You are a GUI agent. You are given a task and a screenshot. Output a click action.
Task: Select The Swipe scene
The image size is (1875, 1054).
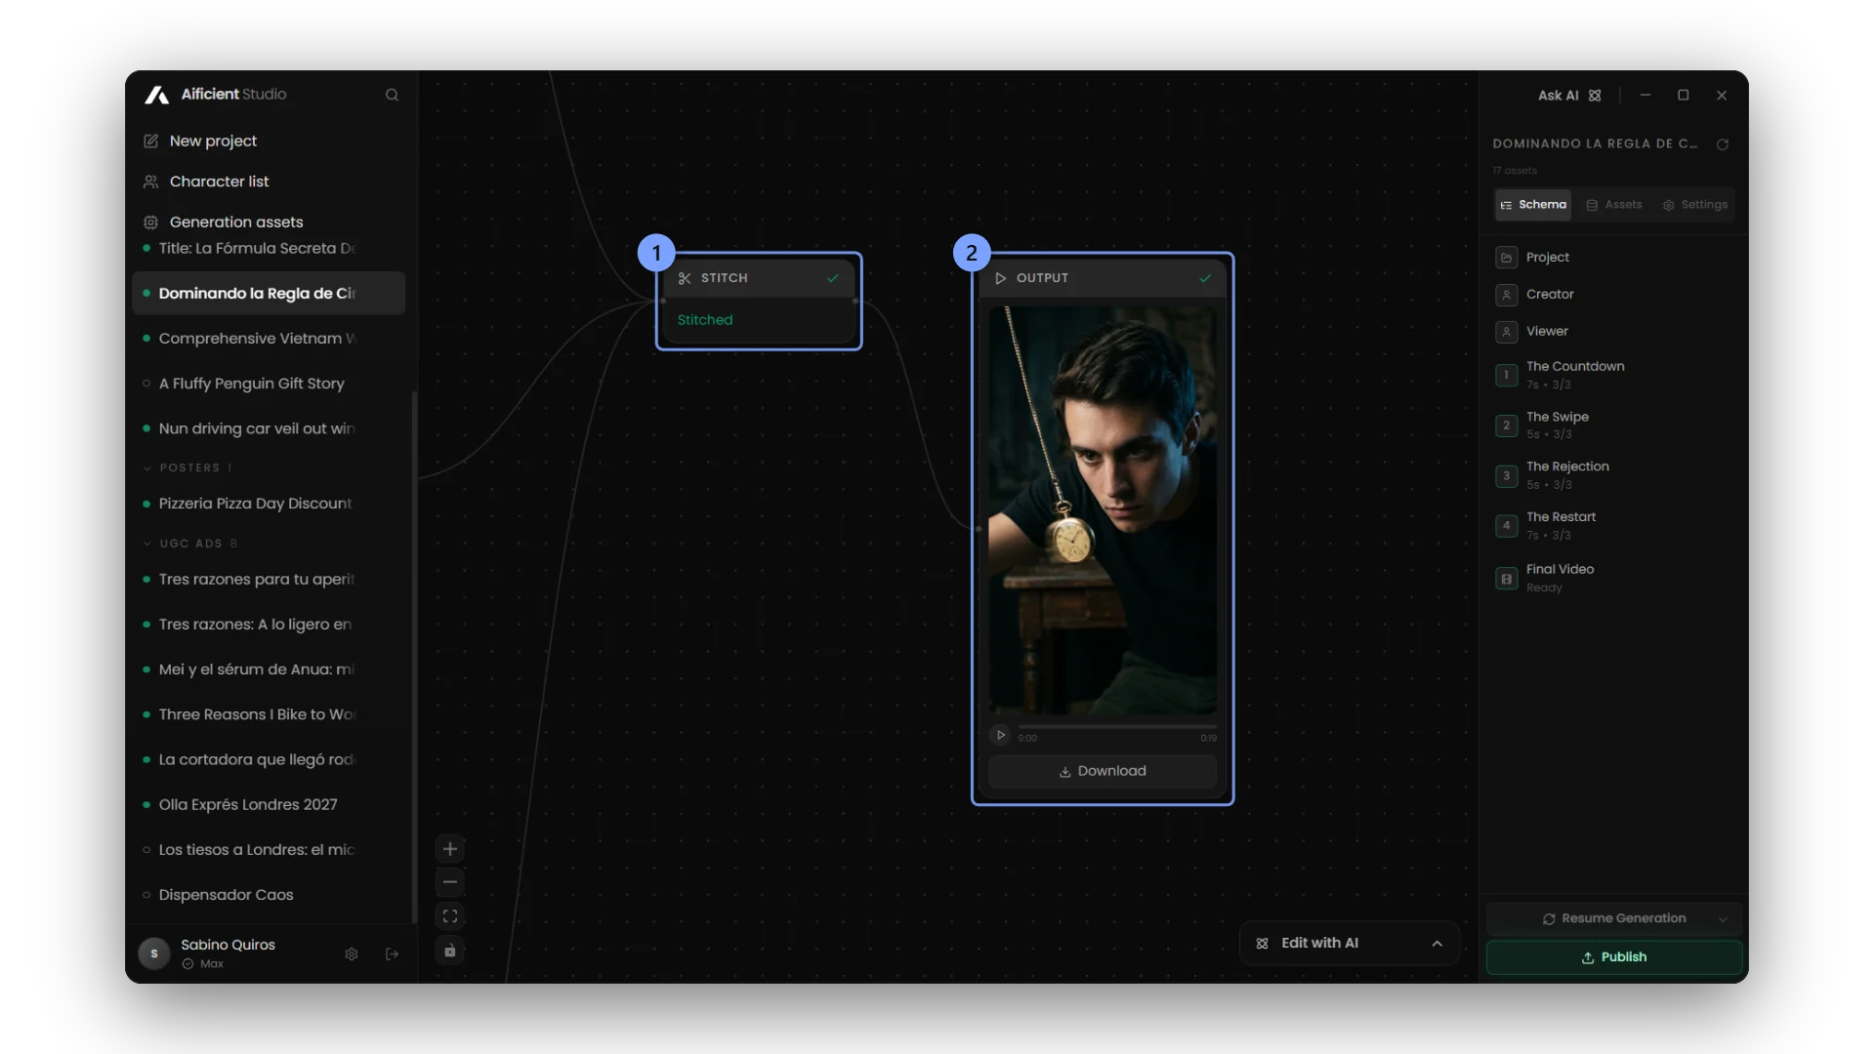1613,425
